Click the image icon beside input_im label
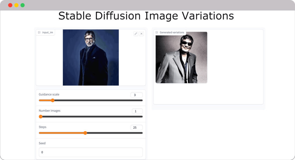Viewport: 295px width, 160px height. tap(39, 32)
